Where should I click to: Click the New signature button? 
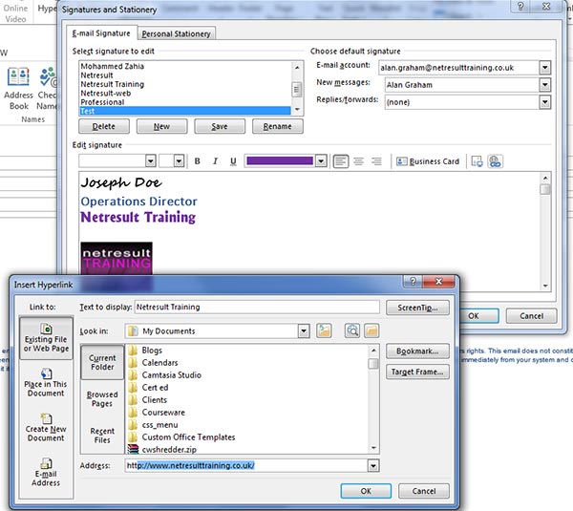tap(161, 126)
